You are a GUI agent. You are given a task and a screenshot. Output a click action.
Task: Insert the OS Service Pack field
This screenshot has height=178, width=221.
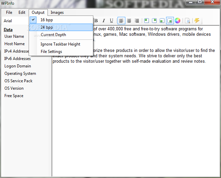pos(19,81)
